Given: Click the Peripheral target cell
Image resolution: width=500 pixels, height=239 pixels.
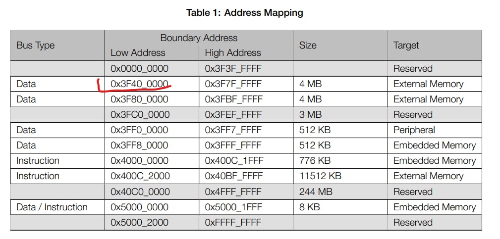Looking at the screenshot, I should coord(414,130).
